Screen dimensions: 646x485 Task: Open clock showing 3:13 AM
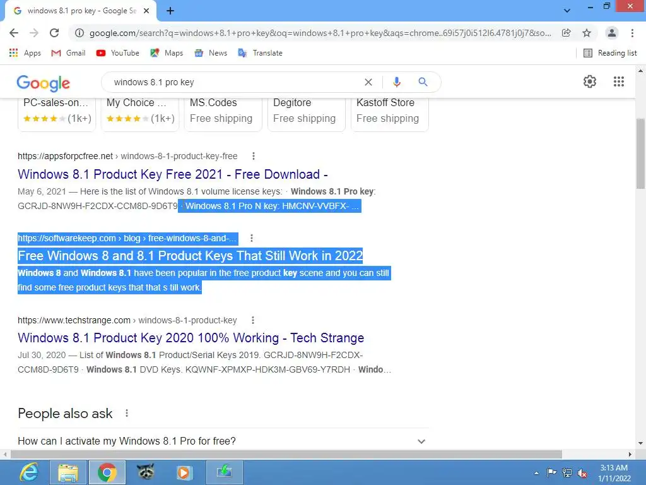point(614,473)
